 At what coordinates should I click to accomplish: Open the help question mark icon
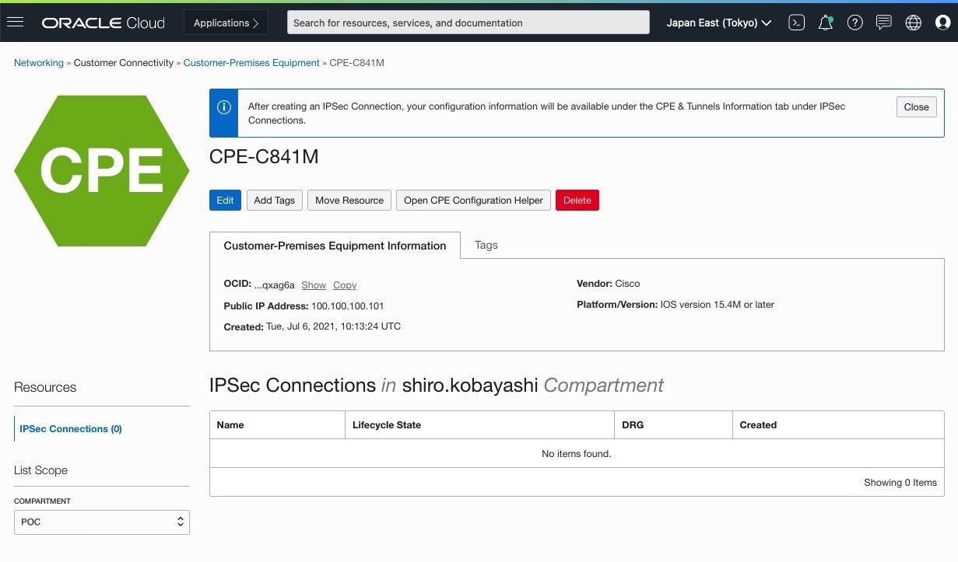click(855, 23)
